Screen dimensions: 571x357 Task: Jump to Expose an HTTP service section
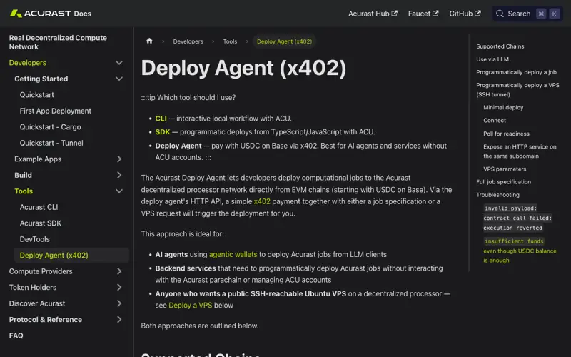tap(520, 151)
